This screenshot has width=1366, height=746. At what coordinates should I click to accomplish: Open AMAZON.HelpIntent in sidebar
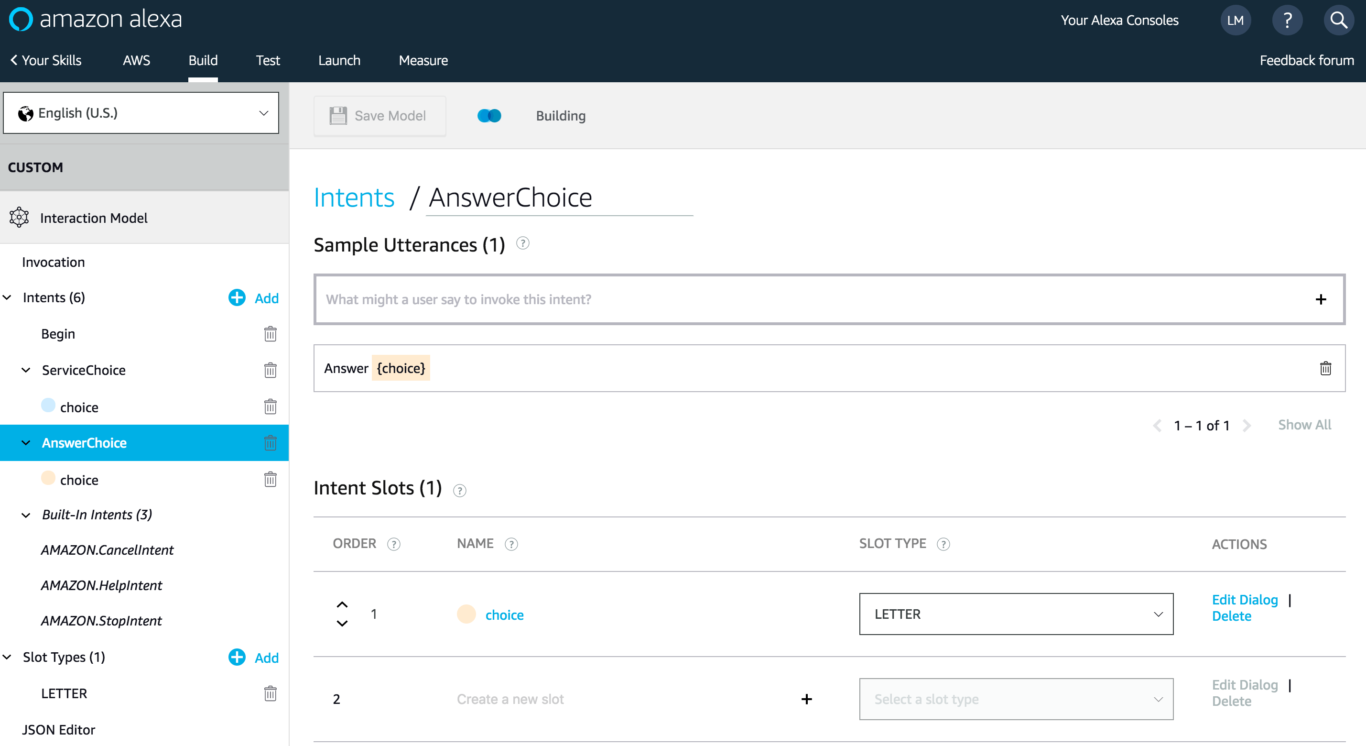101,585
